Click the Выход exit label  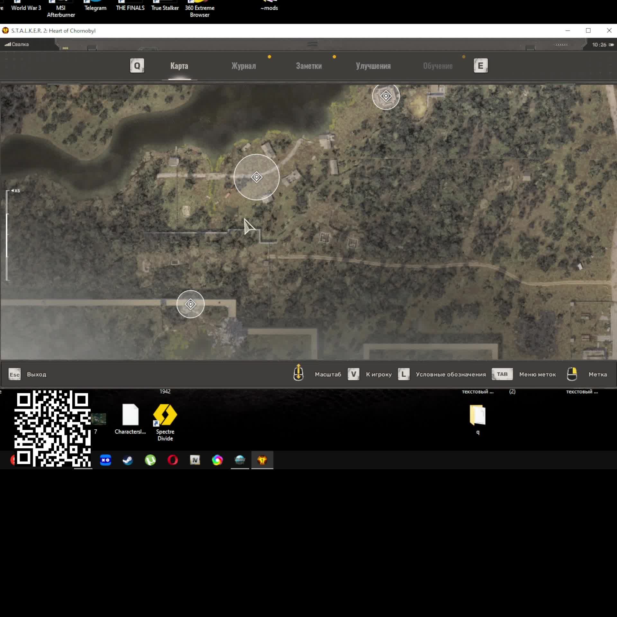coord(37,374)
